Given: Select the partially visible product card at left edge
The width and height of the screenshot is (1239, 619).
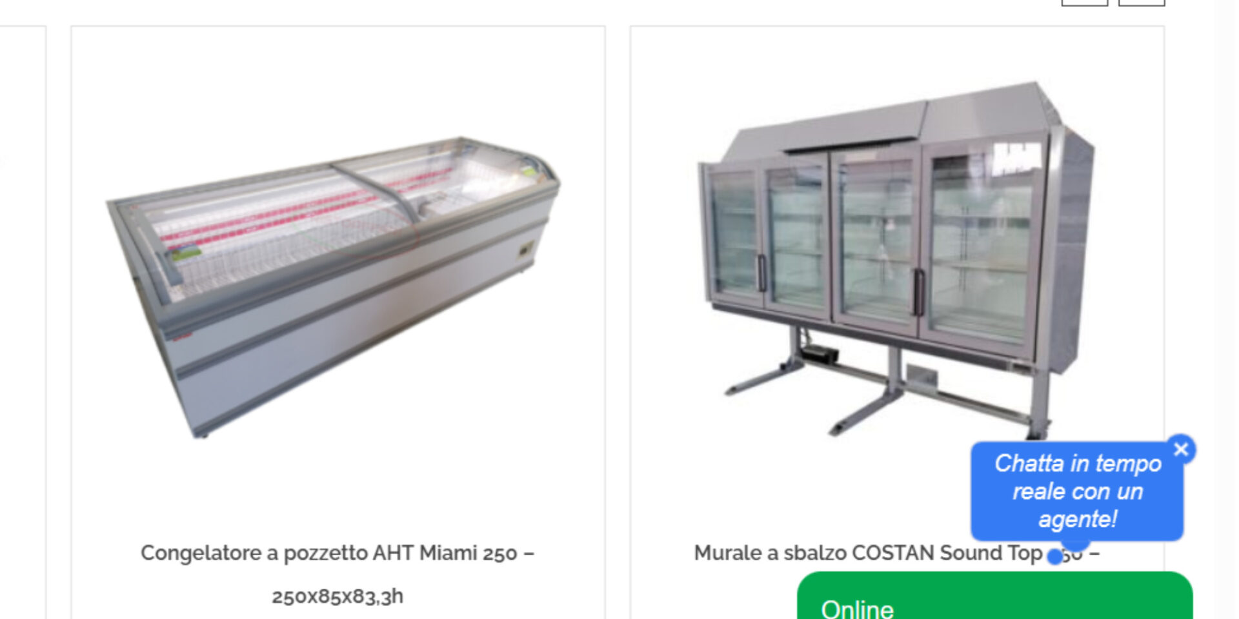Looking at the screenshot, I should tap(23, 322).
